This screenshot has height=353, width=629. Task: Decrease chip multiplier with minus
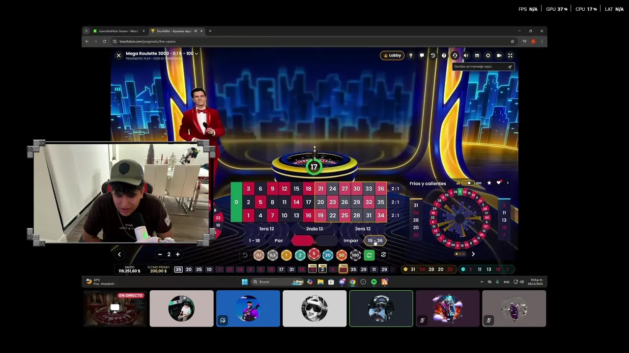coord(160,254)
